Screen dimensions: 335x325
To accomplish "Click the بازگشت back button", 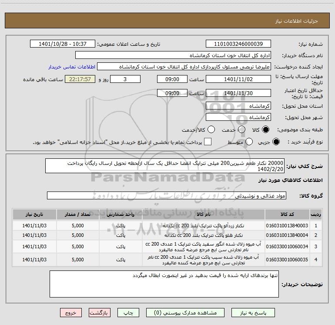I will click(x=100, y=313).
